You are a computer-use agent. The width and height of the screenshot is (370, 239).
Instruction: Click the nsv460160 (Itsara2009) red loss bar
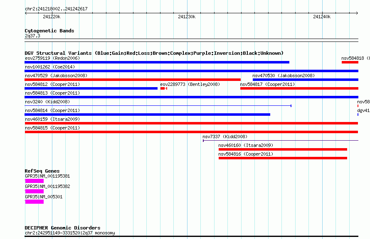tap(283, 149)
